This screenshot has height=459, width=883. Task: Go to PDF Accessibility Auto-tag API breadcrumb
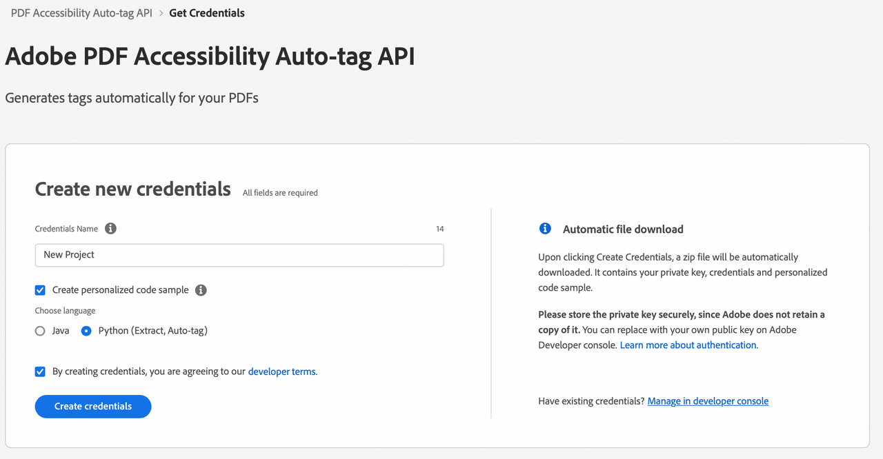point(81,13)
